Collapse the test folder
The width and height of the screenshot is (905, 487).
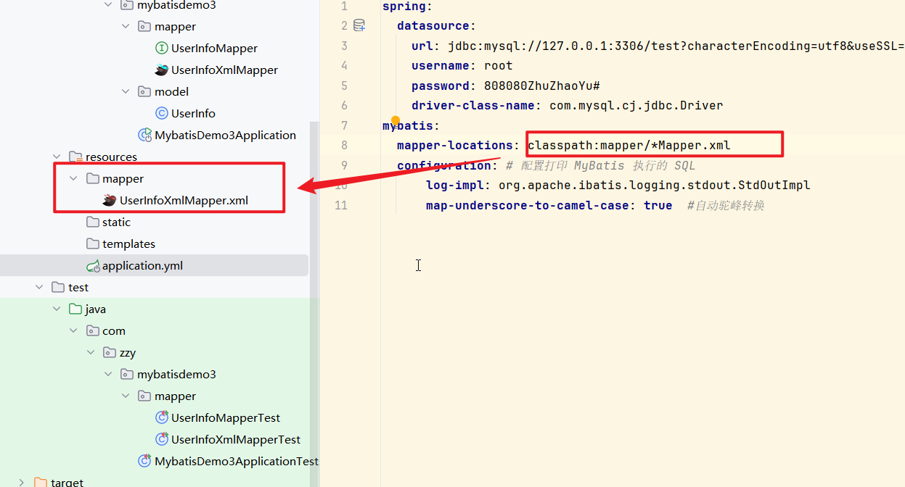(38, 288)
